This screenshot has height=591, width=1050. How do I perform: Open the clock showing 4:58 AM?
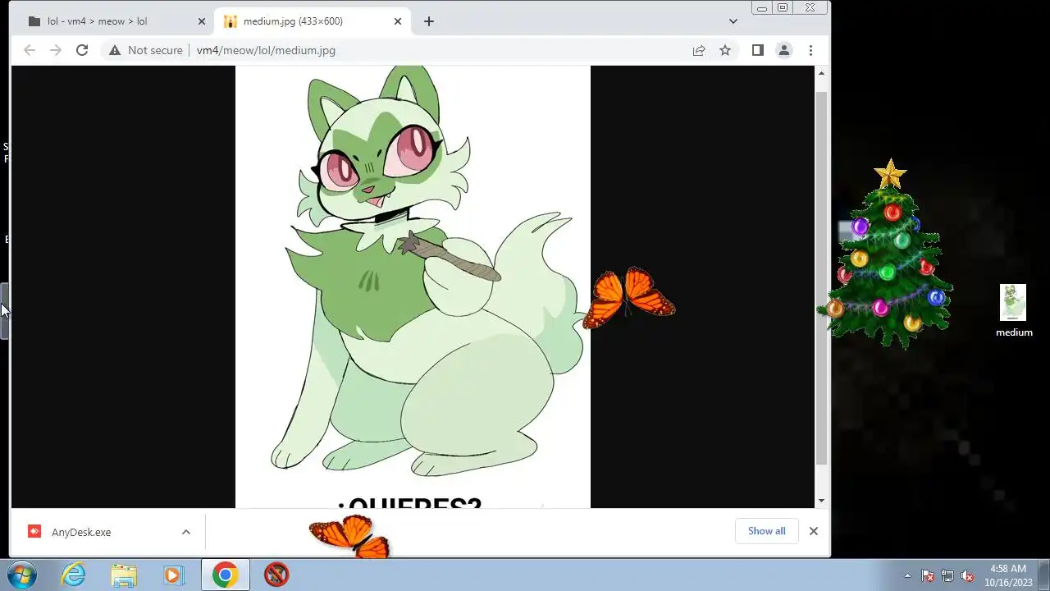pos(1008,575)
